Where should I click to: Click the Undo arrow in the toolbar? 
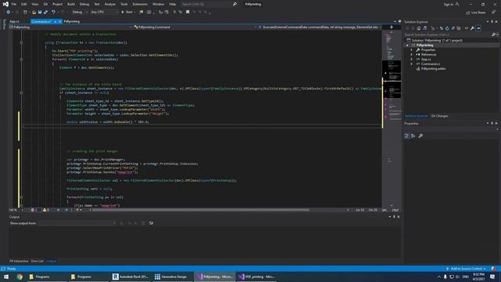click(x=53, y=13)
